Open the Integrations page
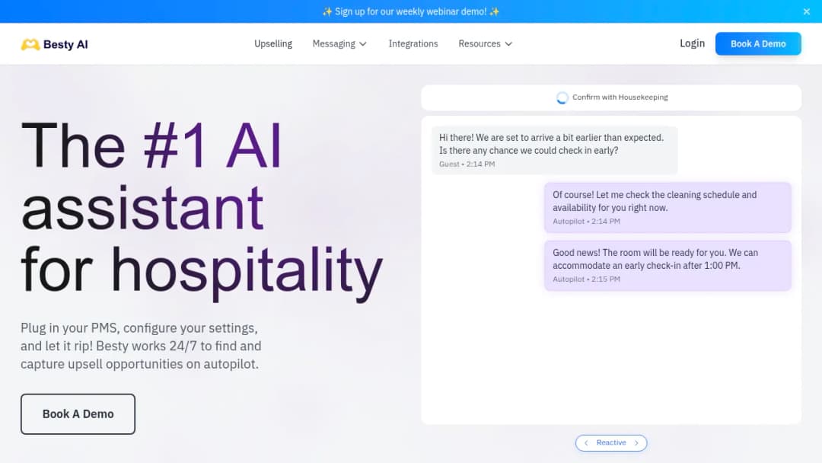 (413, 43)
